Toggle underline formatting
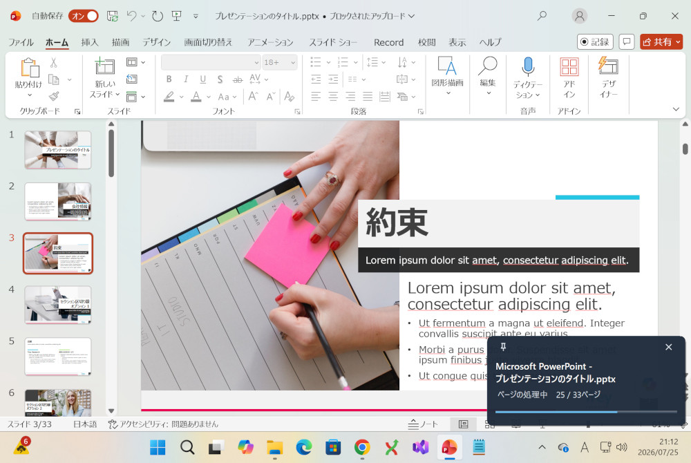 click(202, 79)
